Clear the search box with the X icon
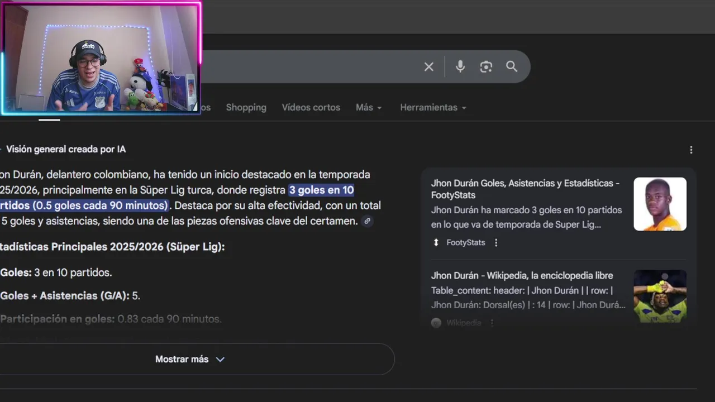Image resolution: width=715 pixels, height=402 pixels. pos(428,67)
